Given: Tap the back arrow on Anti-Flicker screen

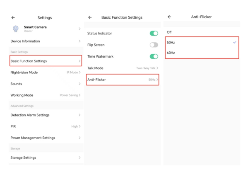Looking at the screenshot, I should pyautogui.click(x=169, y=17).
